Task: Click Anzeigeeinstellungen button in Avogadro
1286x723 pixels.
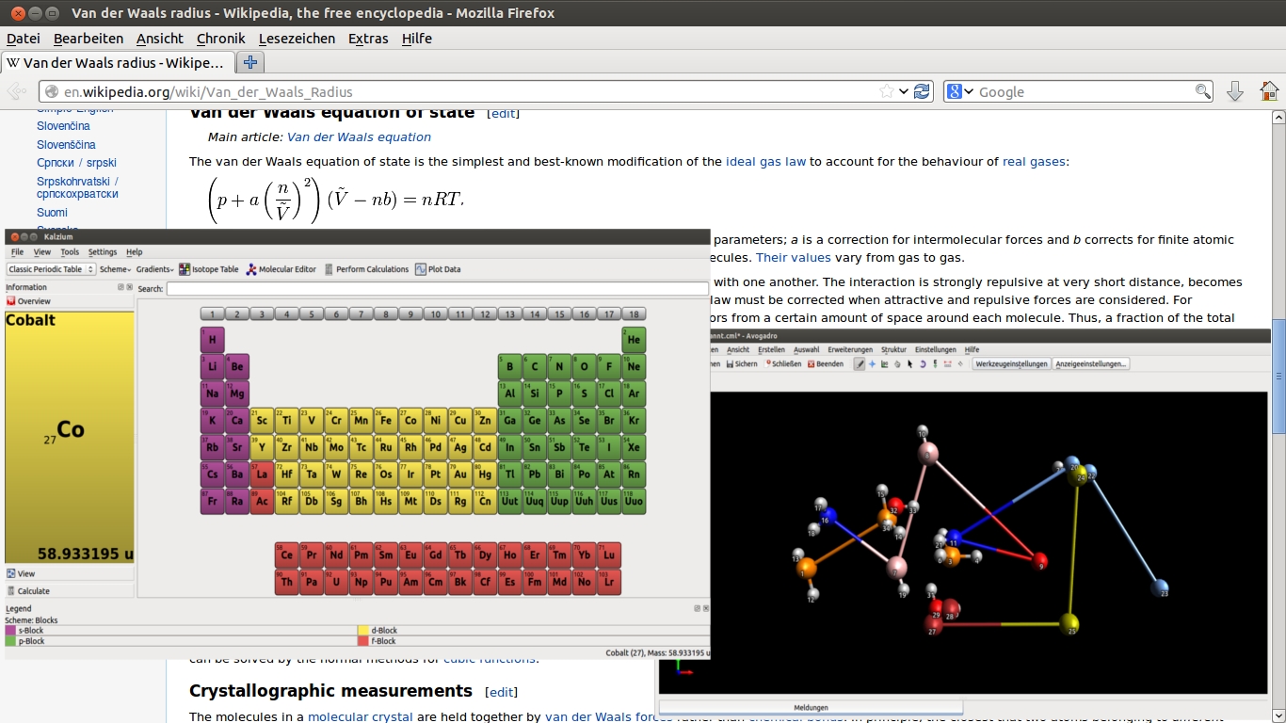Action: coord(1091,364)
